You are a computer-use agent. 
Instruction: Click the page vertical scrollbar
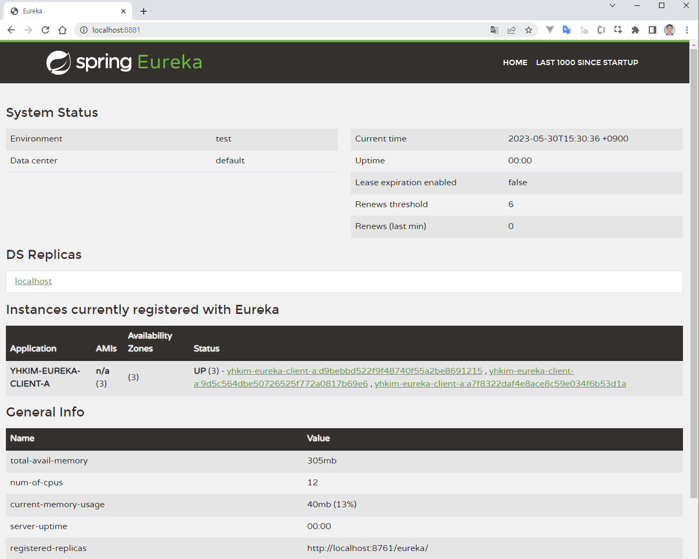[694, 273]
